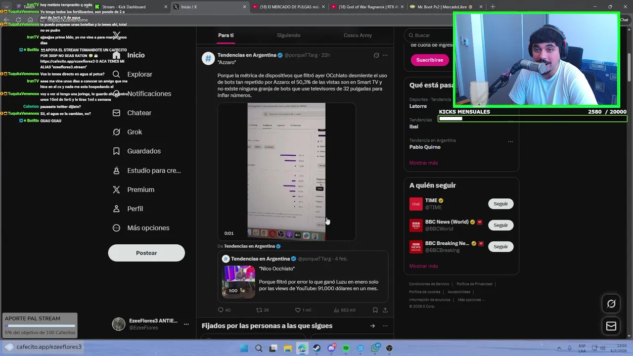Screen dimensions: 633x356
Task: Click the Windows Start button
Action: click(x=244, y=348)
